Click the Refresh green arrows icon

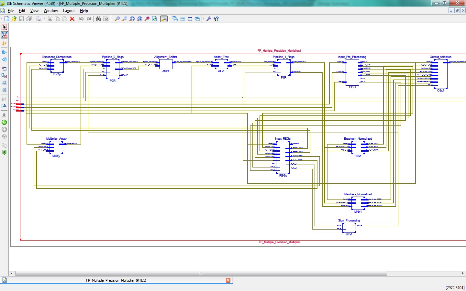pyautogui.click(x=154, y=19)
